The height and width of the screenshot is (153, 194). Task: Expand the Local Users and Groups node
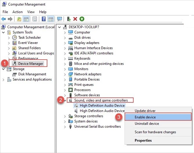click(x=9, y=54)
